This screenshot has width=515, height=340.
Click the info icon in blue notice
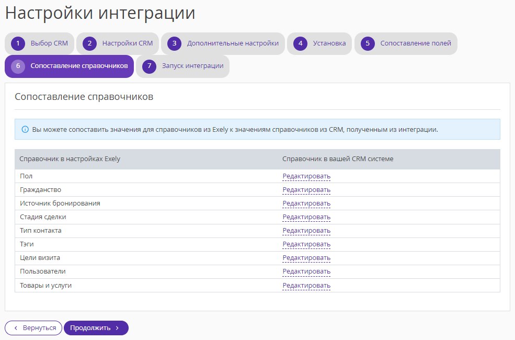tap(25, 129)
